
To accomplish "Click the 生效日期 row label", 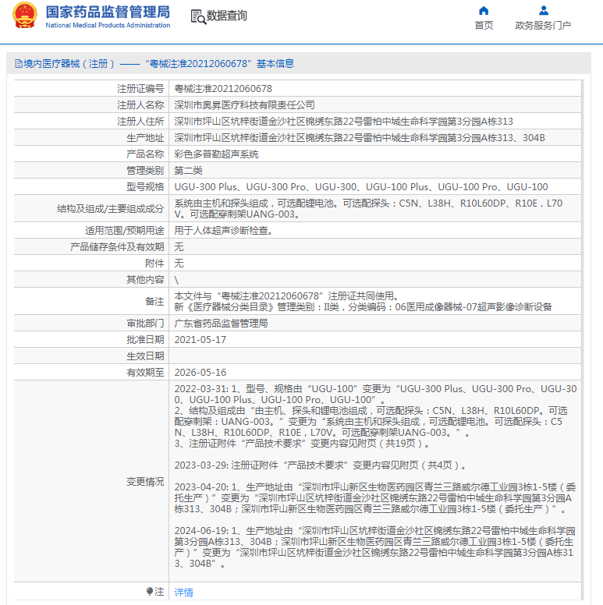I will (145, 356).
